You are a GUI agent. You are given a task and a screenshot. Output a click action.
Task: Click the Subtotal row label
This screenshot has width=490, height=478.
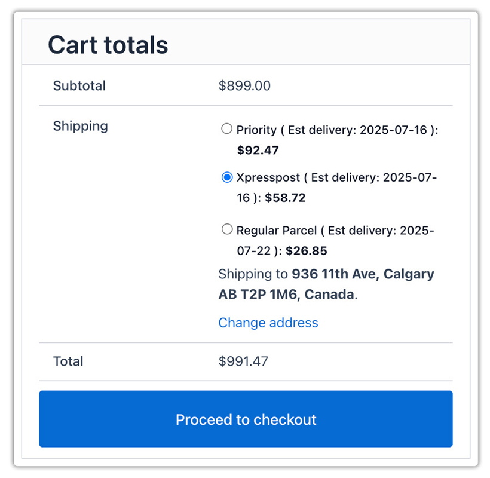click(x=79, y=85)
